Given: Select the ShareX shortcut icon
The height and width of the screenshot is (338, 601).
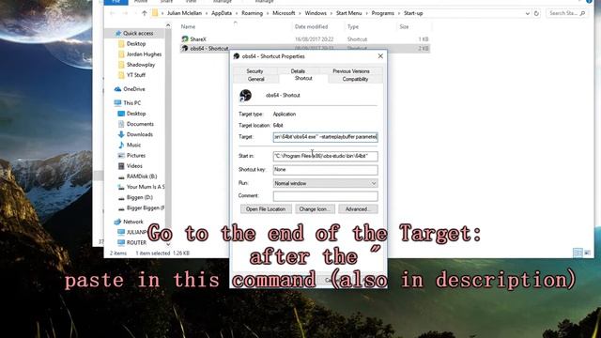Looking at the screenshot, I should point(185,39).
